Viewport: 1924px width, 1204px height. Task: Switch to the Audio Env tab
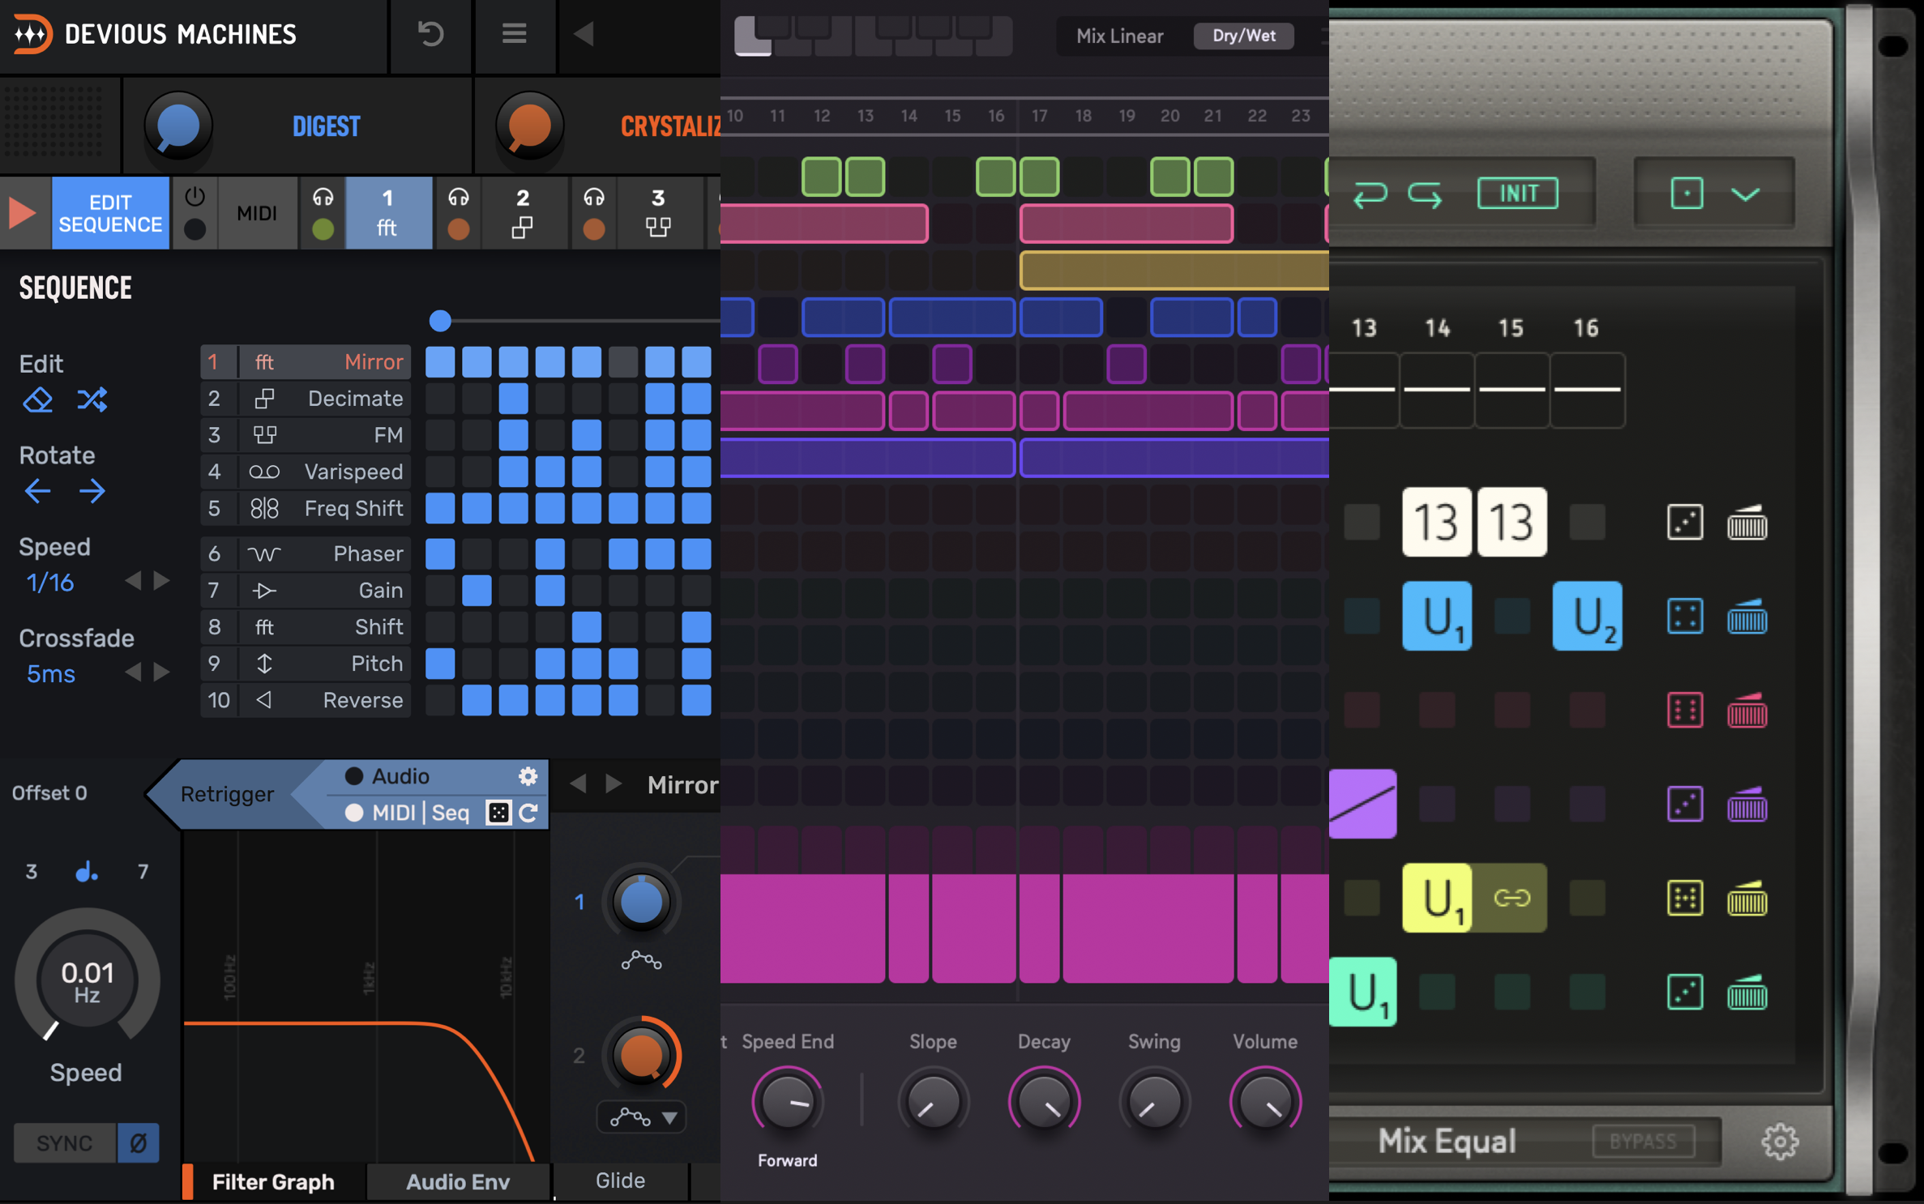pyautogui.click(x=458, y=1182)
